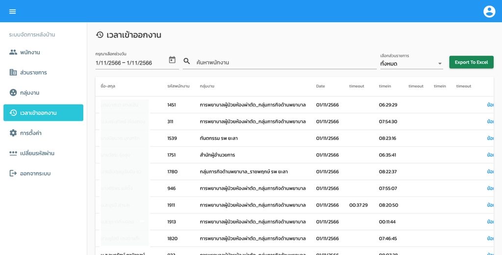Click the details link in row 1451

click(490, 105)
